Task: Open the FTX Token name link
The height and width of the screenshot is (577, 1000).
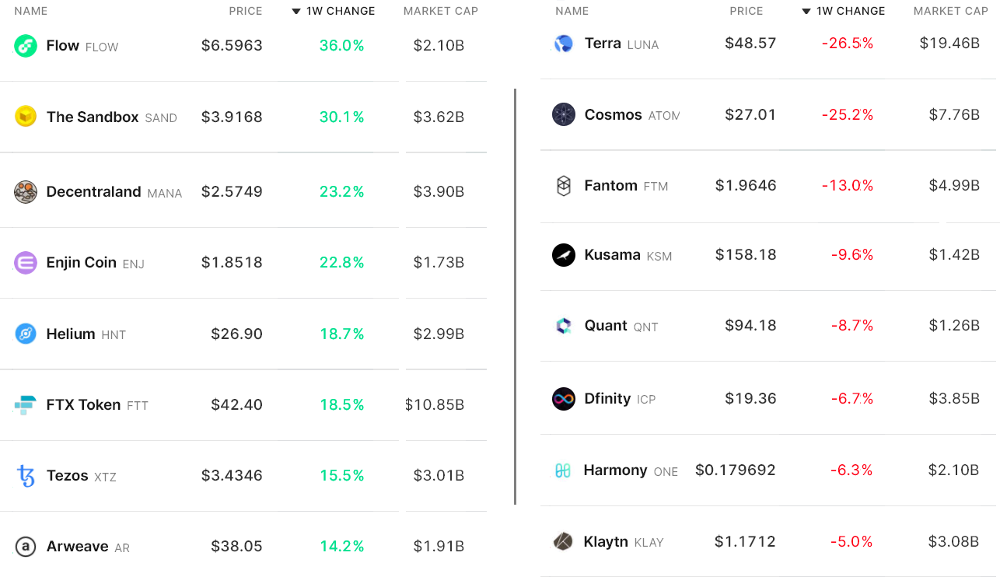Action: click(x=83, y=405)
